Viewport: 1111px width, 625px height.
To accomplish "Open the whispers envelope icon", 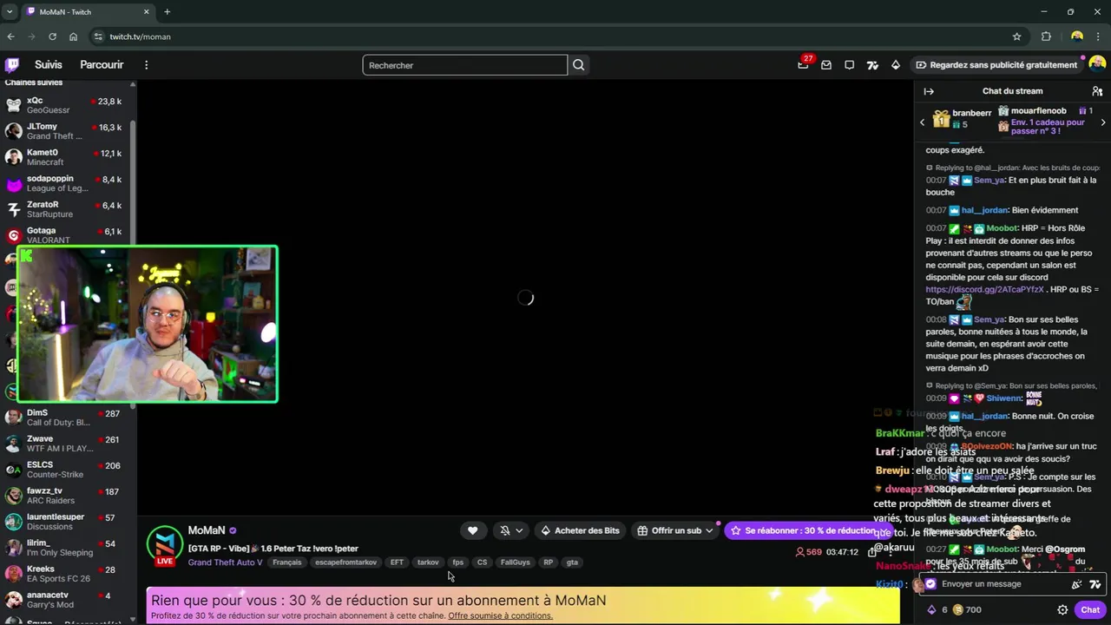I will pos(826,65).
